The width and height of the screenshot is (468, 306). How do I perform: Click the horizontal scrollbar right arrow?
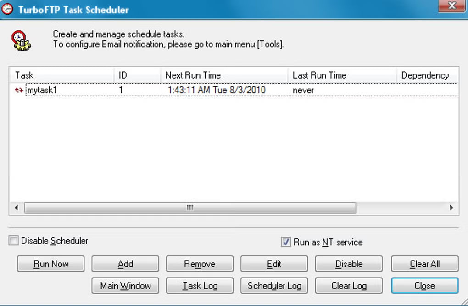coord(451,207)
